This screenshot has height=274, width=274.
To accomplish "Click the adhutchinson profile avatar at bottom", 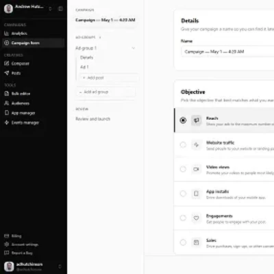I will [9, 266].
